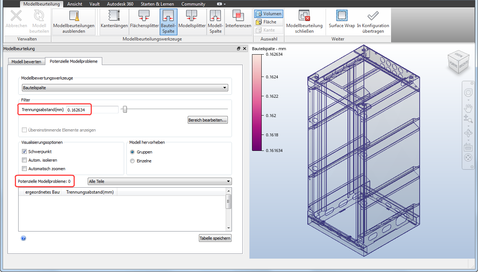
Task: Close assessment via Modellbeurteilung schließen
Action: point(304,22)
